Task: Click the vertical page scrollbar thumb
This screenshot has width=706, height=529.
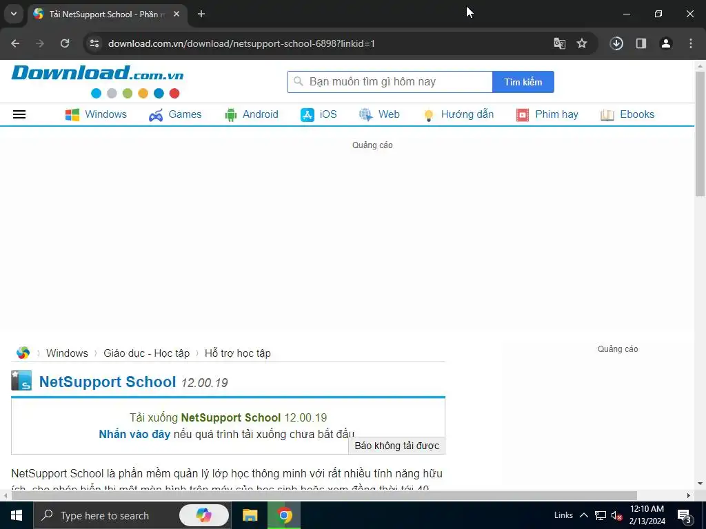Action: (x=700, y=134)
